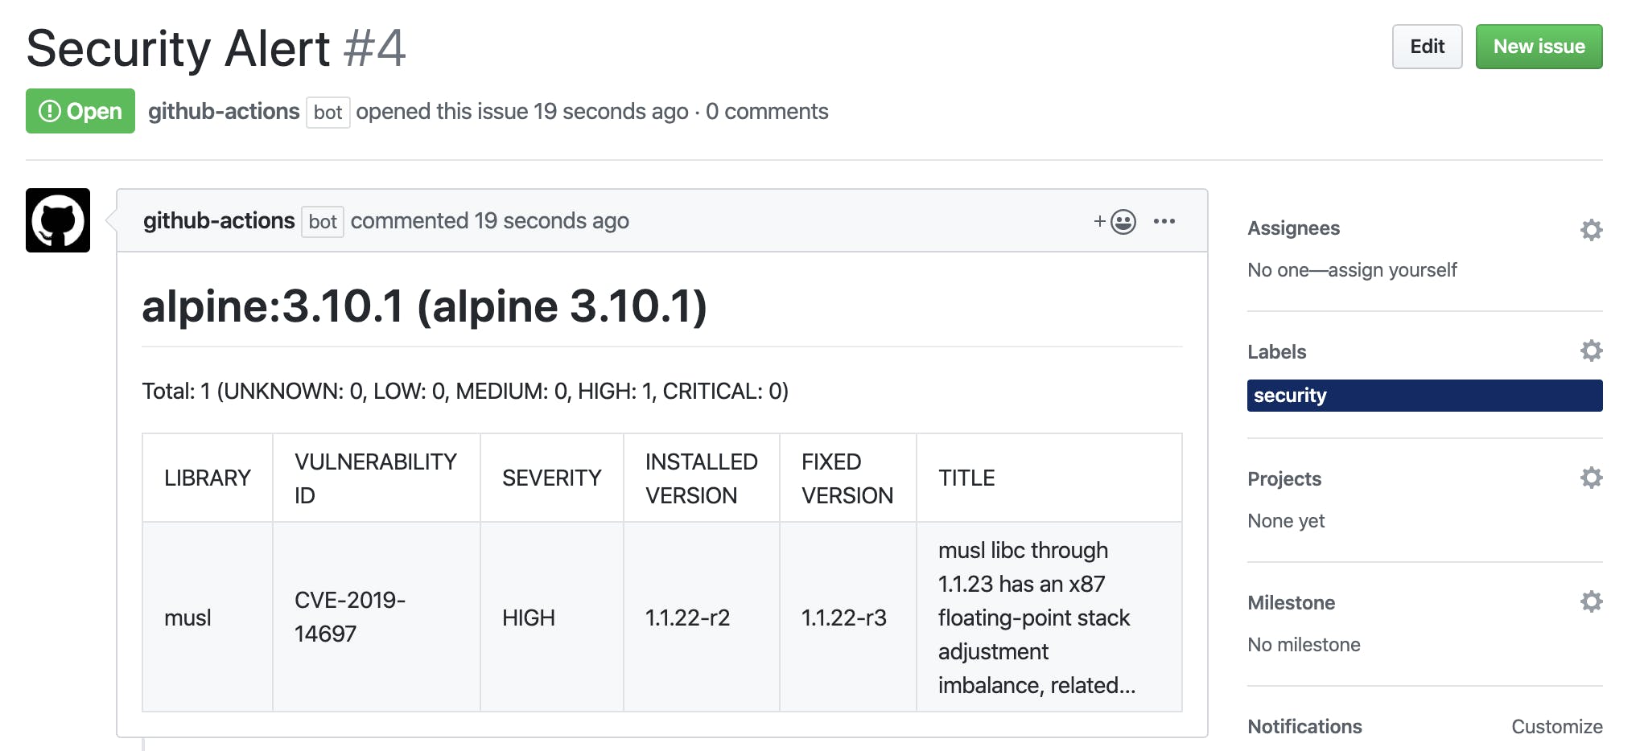This screenshot has width=1640, height=751.
Task: Open the Assignees gear settings
Action: coord(1591,230)
